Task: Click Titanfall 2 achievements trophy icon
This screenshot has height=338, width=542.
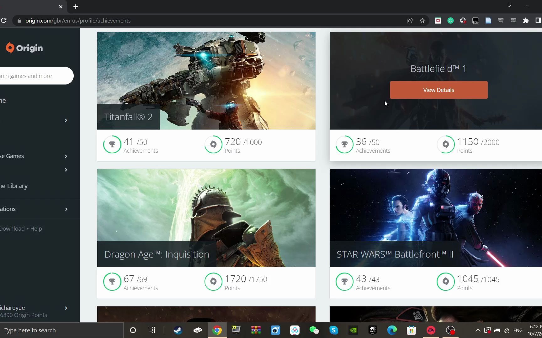Action: pos(112,144)
